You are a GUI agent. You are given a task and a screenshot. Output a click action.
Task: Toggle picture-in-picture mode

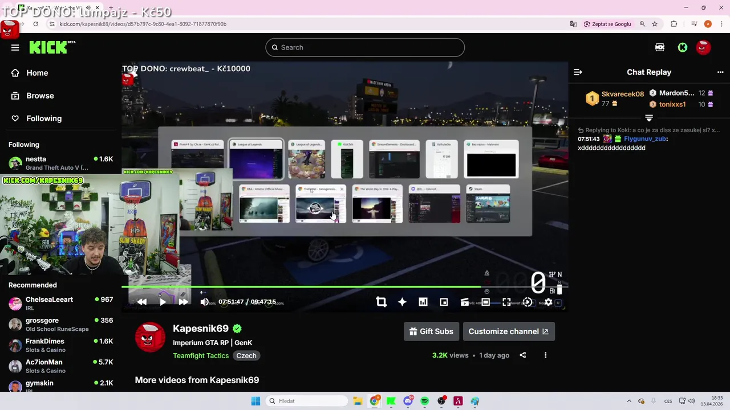(444, 302)
